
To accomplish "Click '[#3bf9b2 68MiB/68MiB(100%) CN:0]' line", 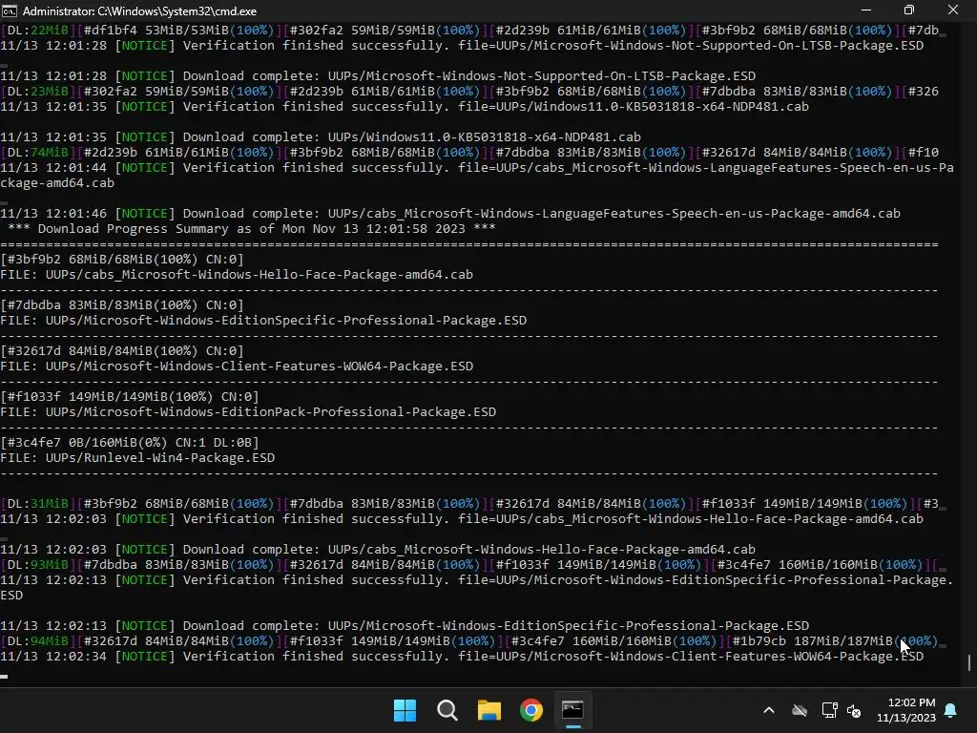I will 122,260.
